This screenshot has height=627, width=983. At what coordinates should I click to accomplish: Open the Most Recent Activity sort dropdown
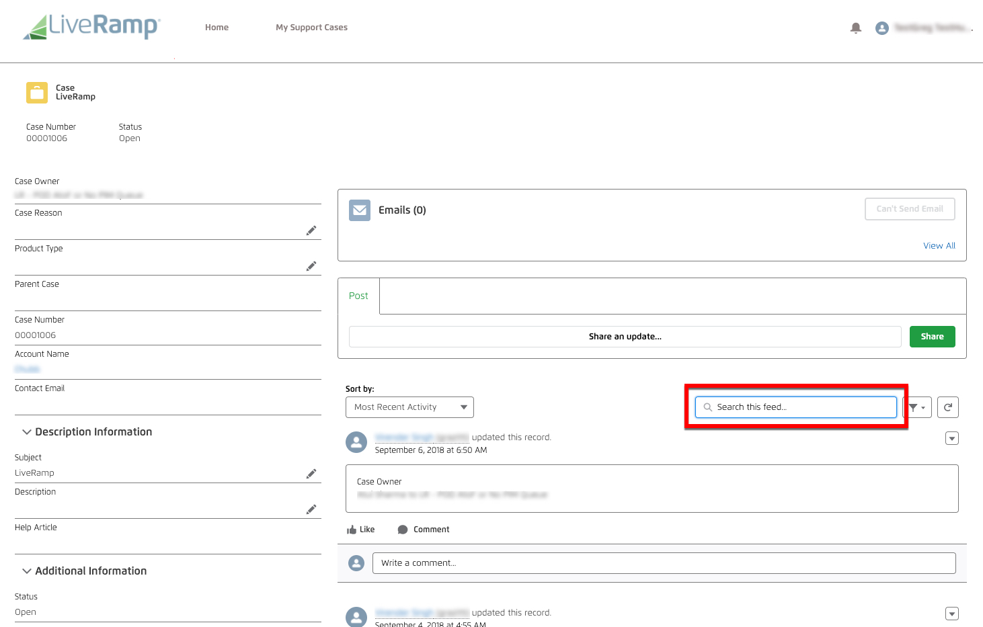point(409,407)
